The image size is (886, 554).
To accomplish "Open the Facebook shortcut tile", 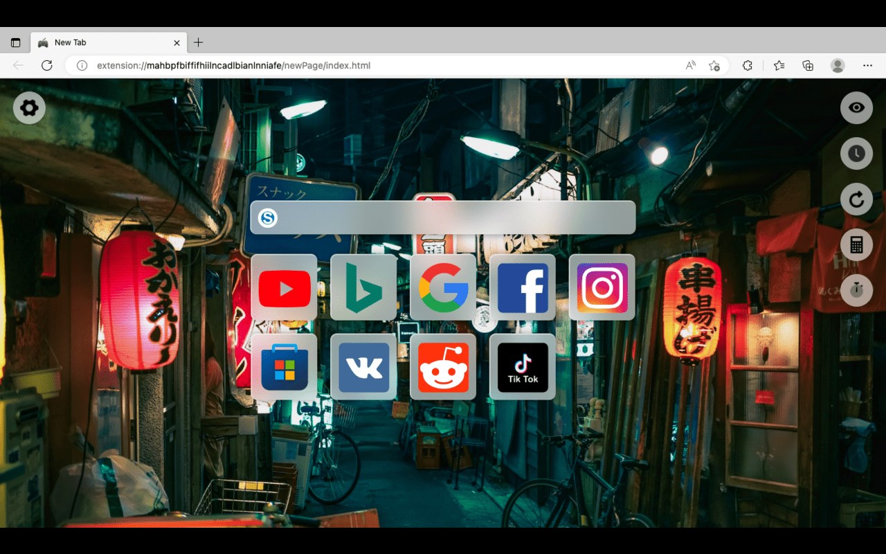I will point(523,287).
